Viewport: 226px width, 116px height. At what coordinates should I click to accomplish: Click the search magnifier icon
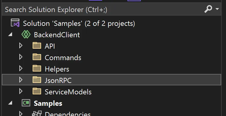click(x=208, y=9)
